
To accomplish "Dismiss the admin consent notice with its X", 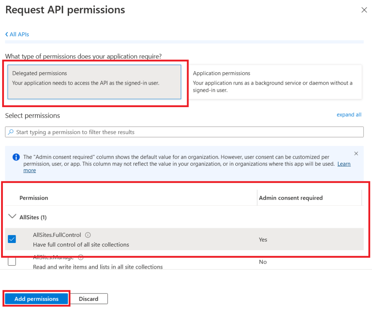I will (x=356, y=153).
